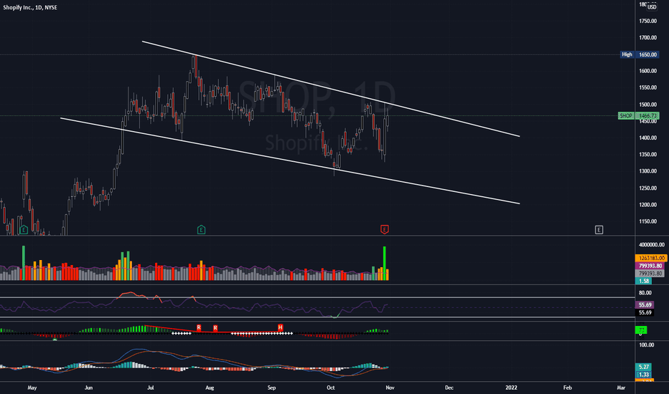The width and height of the screenshot is (669, 394).
Task: Click the 2022 label on time axis
Action: coord(511,388)
